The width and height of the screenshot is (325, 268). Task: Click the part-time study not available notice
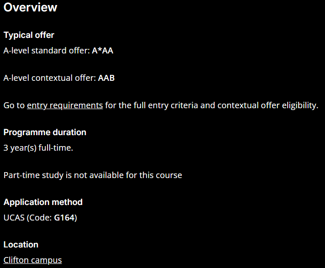93,175
